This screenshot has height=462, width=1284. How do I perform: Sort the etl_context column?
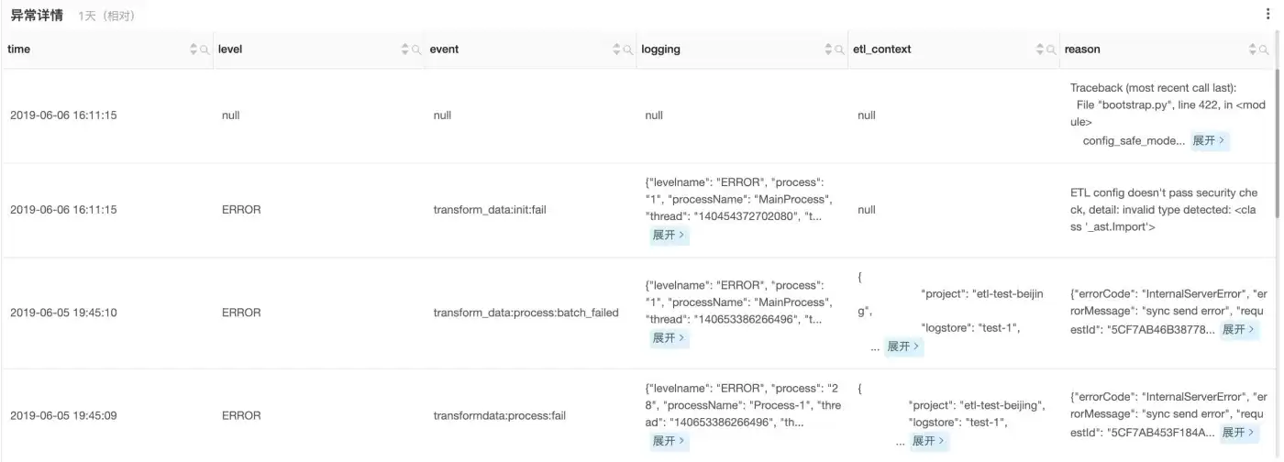click(x=1040, y=49)
